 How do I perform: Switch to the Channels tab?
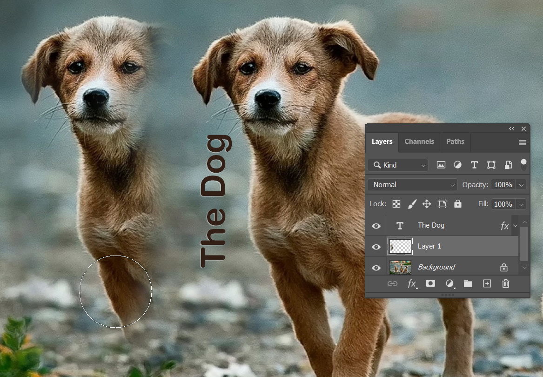(x=419, y=141)
